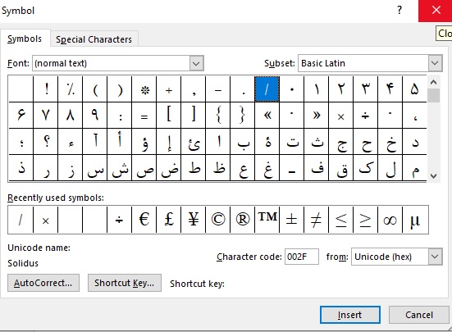Select the right curly brace symbol
Screen dimensions: 452x332
coord(242,116)
